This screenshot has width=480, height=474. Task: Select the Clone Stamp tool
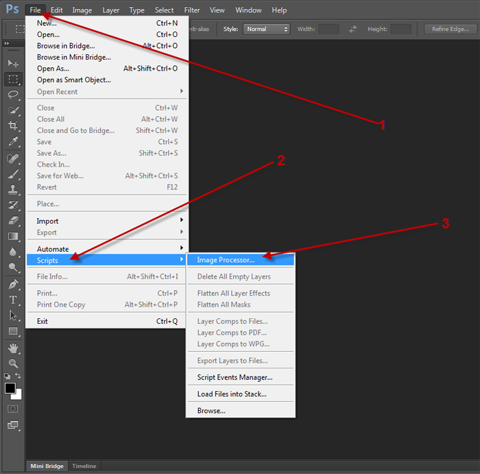pos(13,189)
